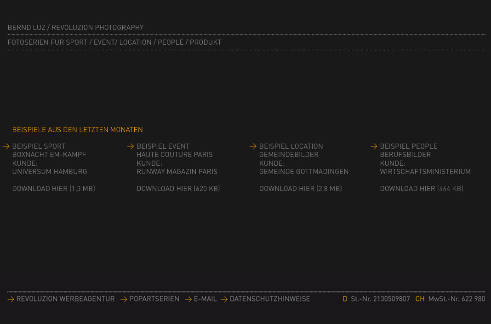Click the Bernd Luz / Revoluzion Photography title
491x324 pixels.
[75, 28]
